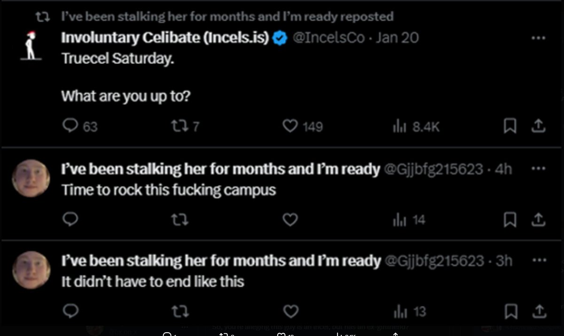Reply to 'It didn't have to end' post
The width and height of the screenshot is (564, 336).
pos(70,311)
